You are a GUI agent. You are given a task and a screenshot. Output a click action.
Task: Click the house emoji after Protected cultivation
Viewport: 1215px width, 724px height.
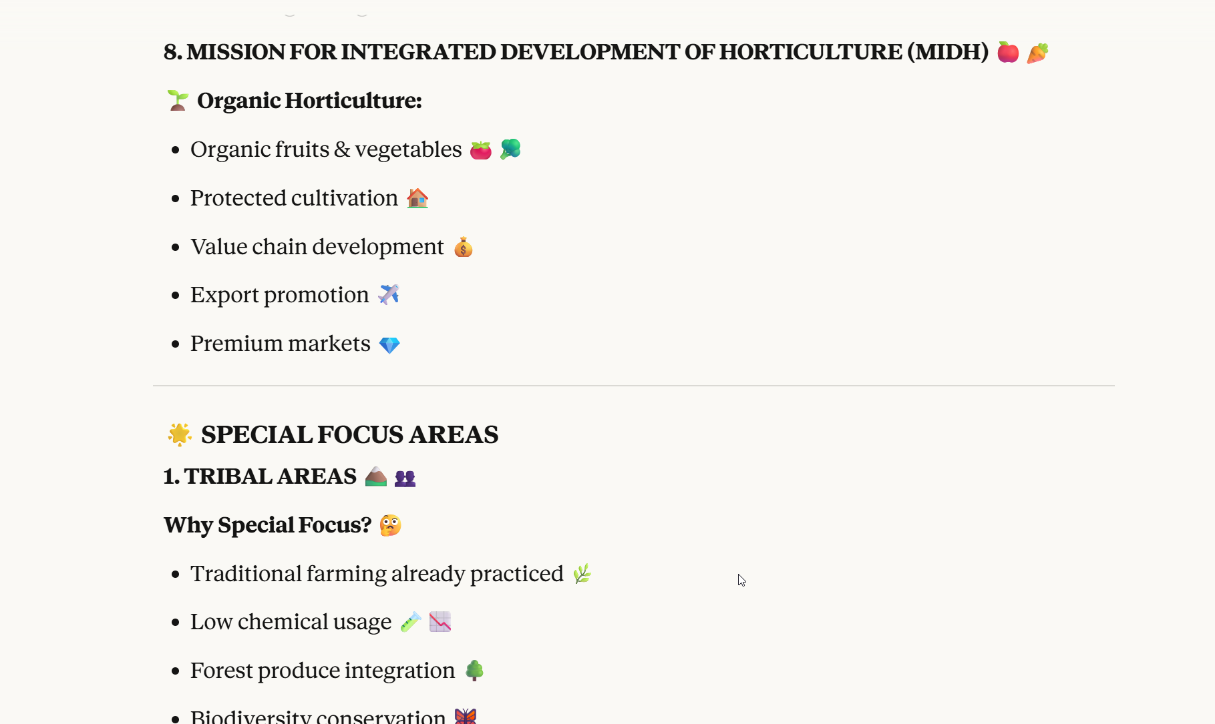(x=417, y=198)
